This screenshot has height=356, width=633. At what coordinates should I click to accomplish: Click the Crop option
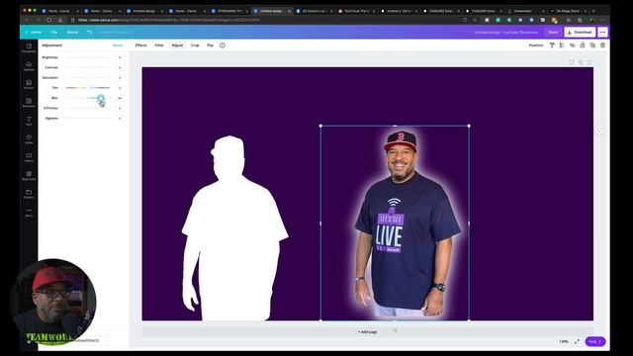click(x=195, y=45)
